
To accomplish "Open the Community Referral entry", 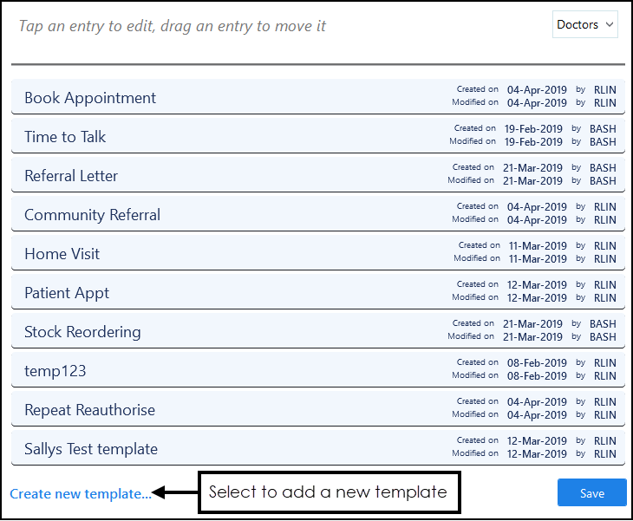I will [92, 215].
